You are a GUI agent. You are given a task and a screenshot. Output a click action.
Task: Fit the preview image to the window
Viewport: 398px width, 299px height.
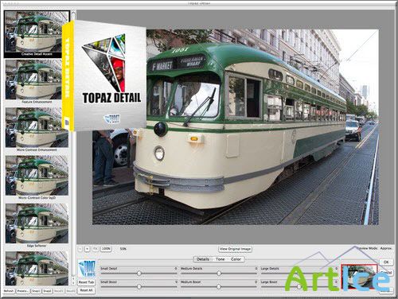click(96, 249)
